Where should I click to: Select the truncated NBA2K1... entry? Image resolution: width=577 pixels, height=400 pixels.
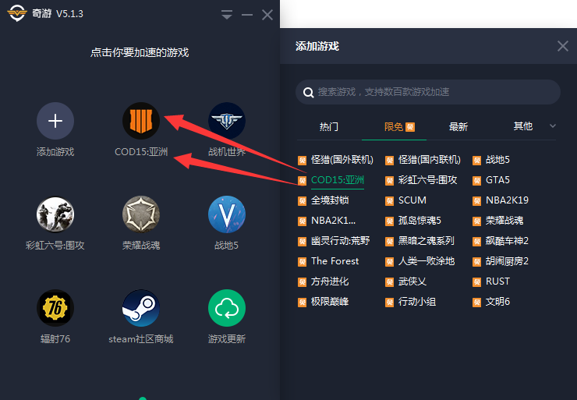pyautogui.click(x=333, y=221)
